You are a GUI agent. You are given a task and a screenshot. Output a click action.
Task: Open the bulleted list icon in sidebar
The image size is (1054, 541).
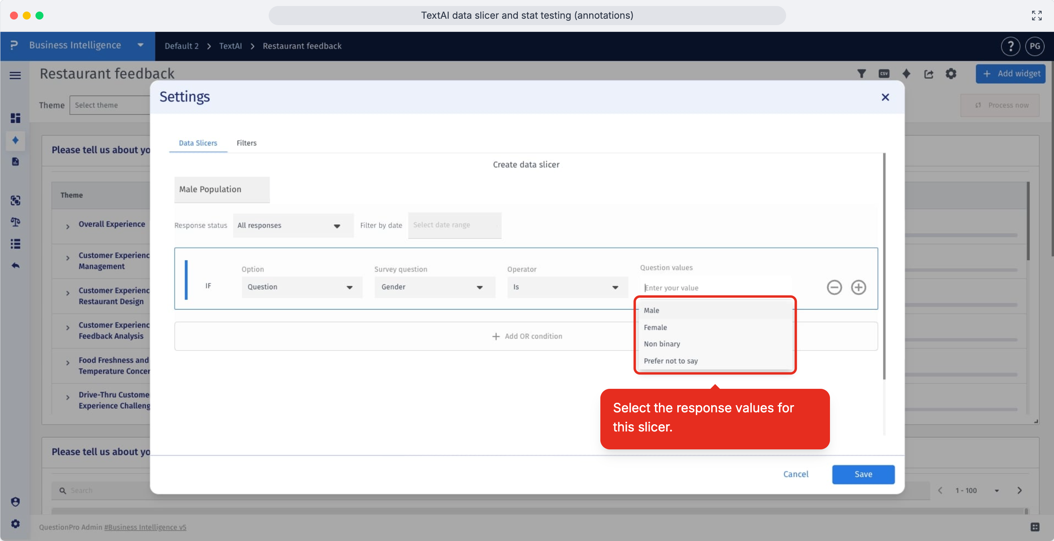[x=15, y=244]
